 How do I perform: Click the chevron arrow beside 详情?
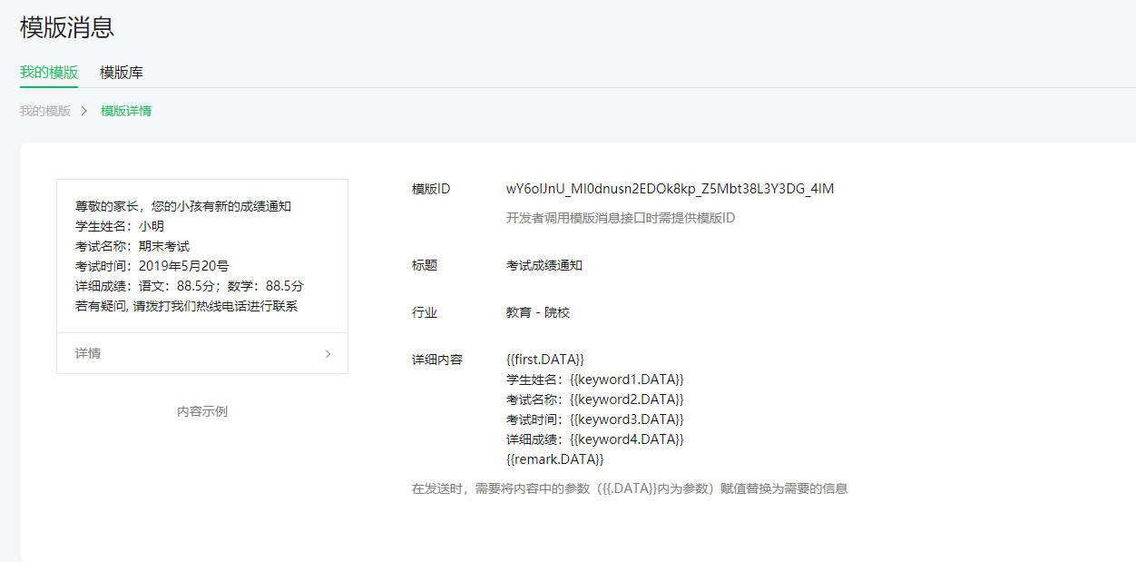tap(328, 354)
